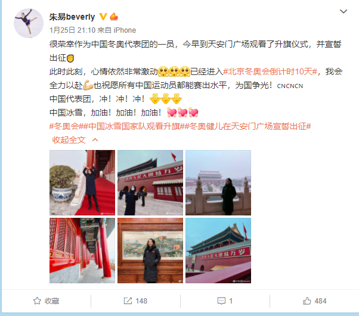Click the star icon to favorite post
This screenshot has width=359, height=316.
(x=37, y=301)
